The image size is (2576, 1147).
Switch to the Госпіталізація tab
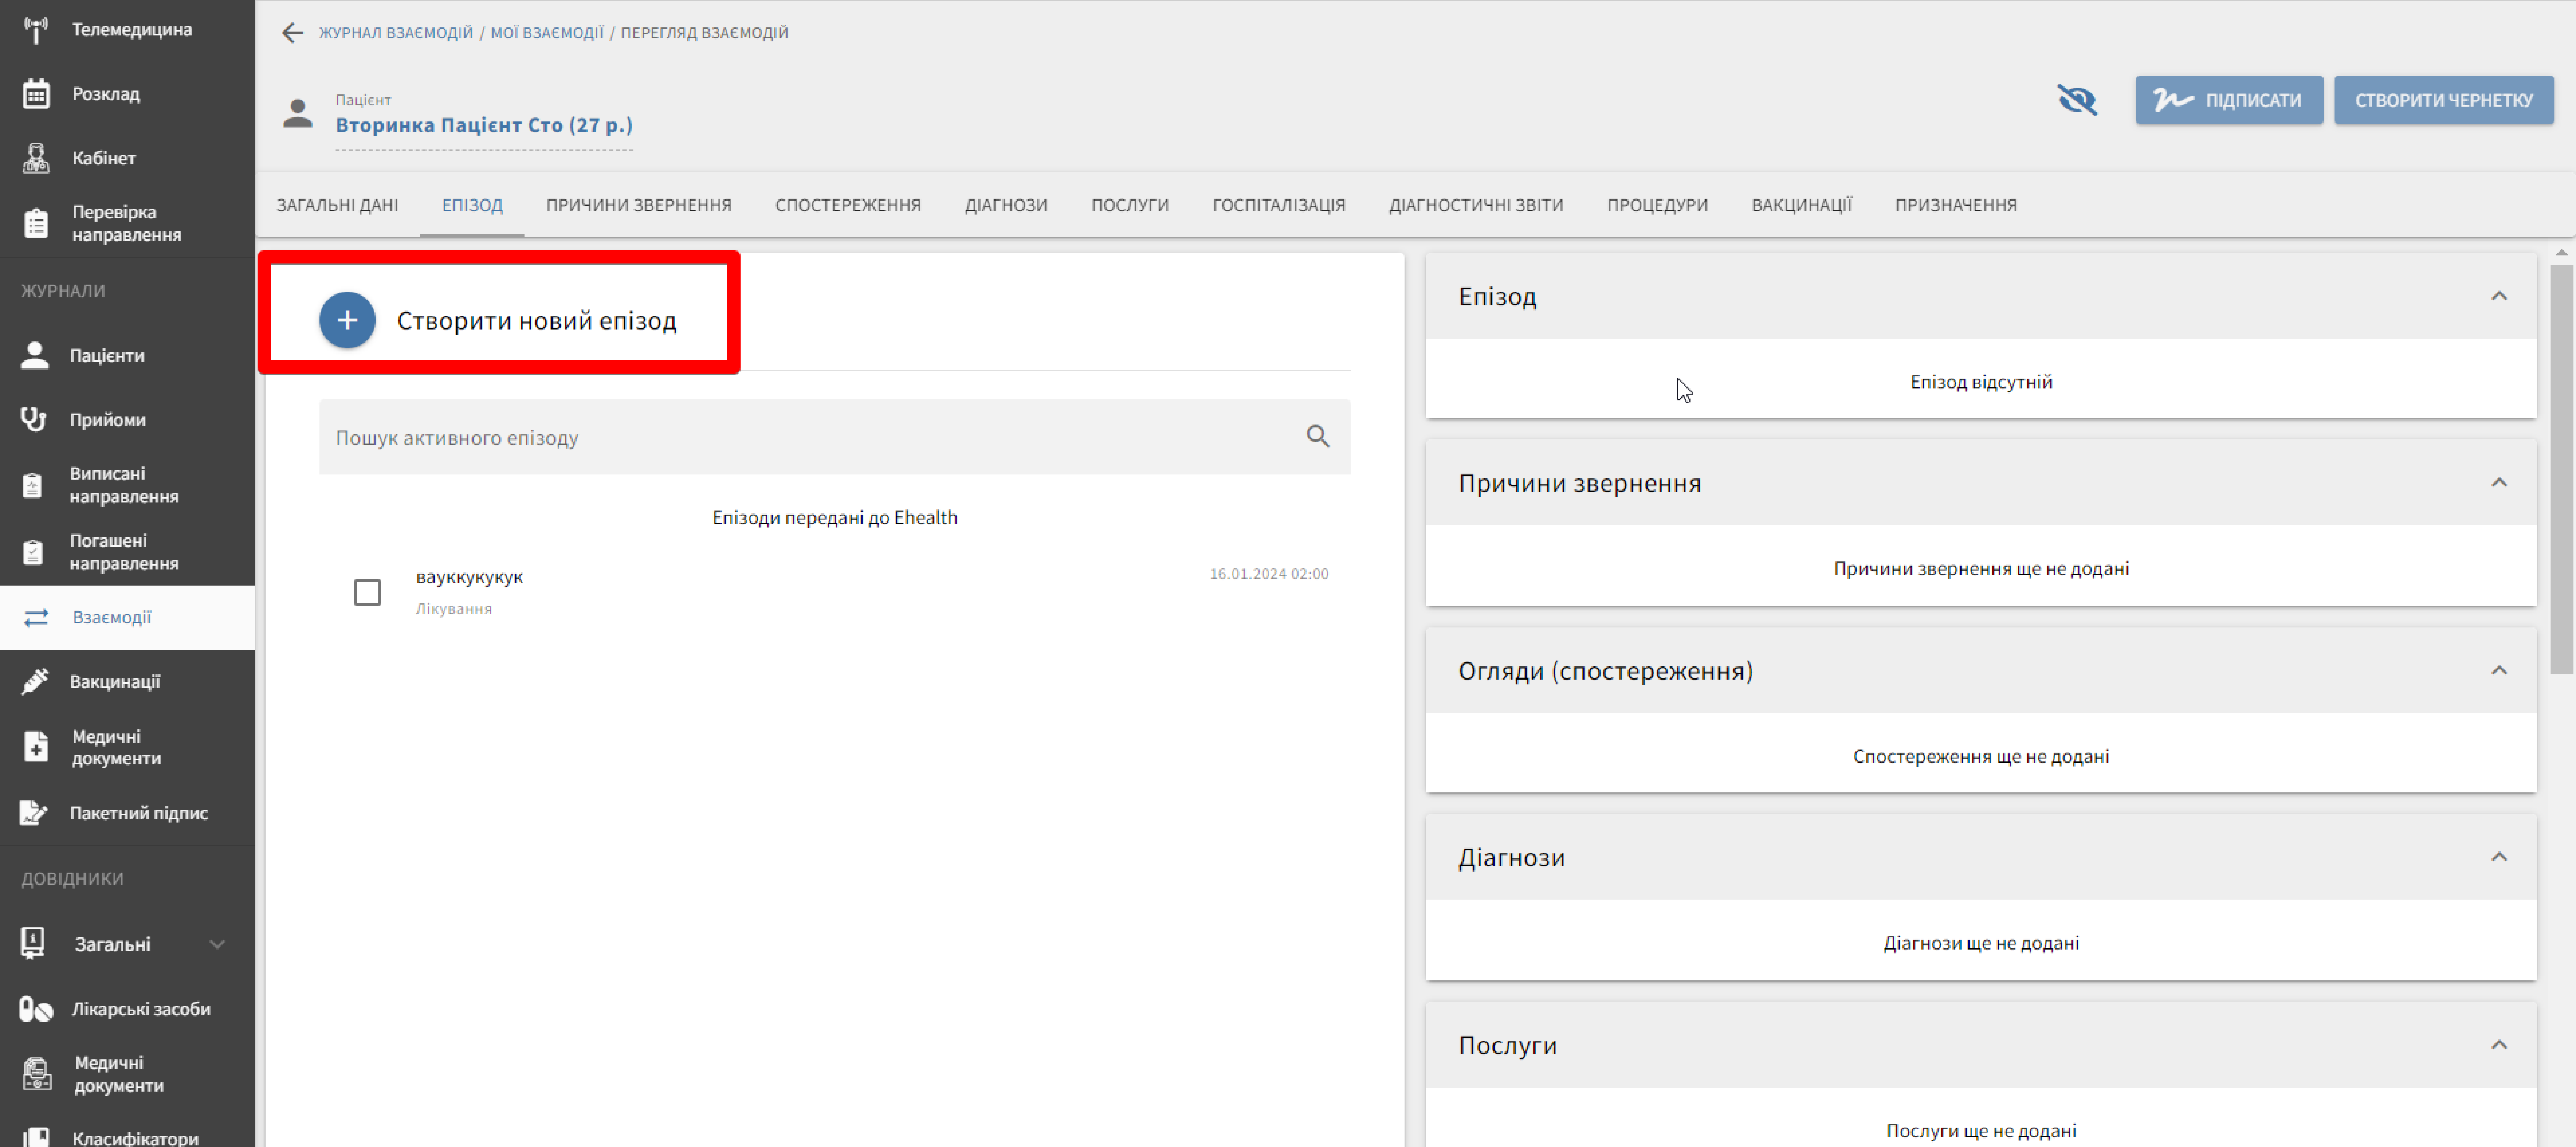point(1278,205)
